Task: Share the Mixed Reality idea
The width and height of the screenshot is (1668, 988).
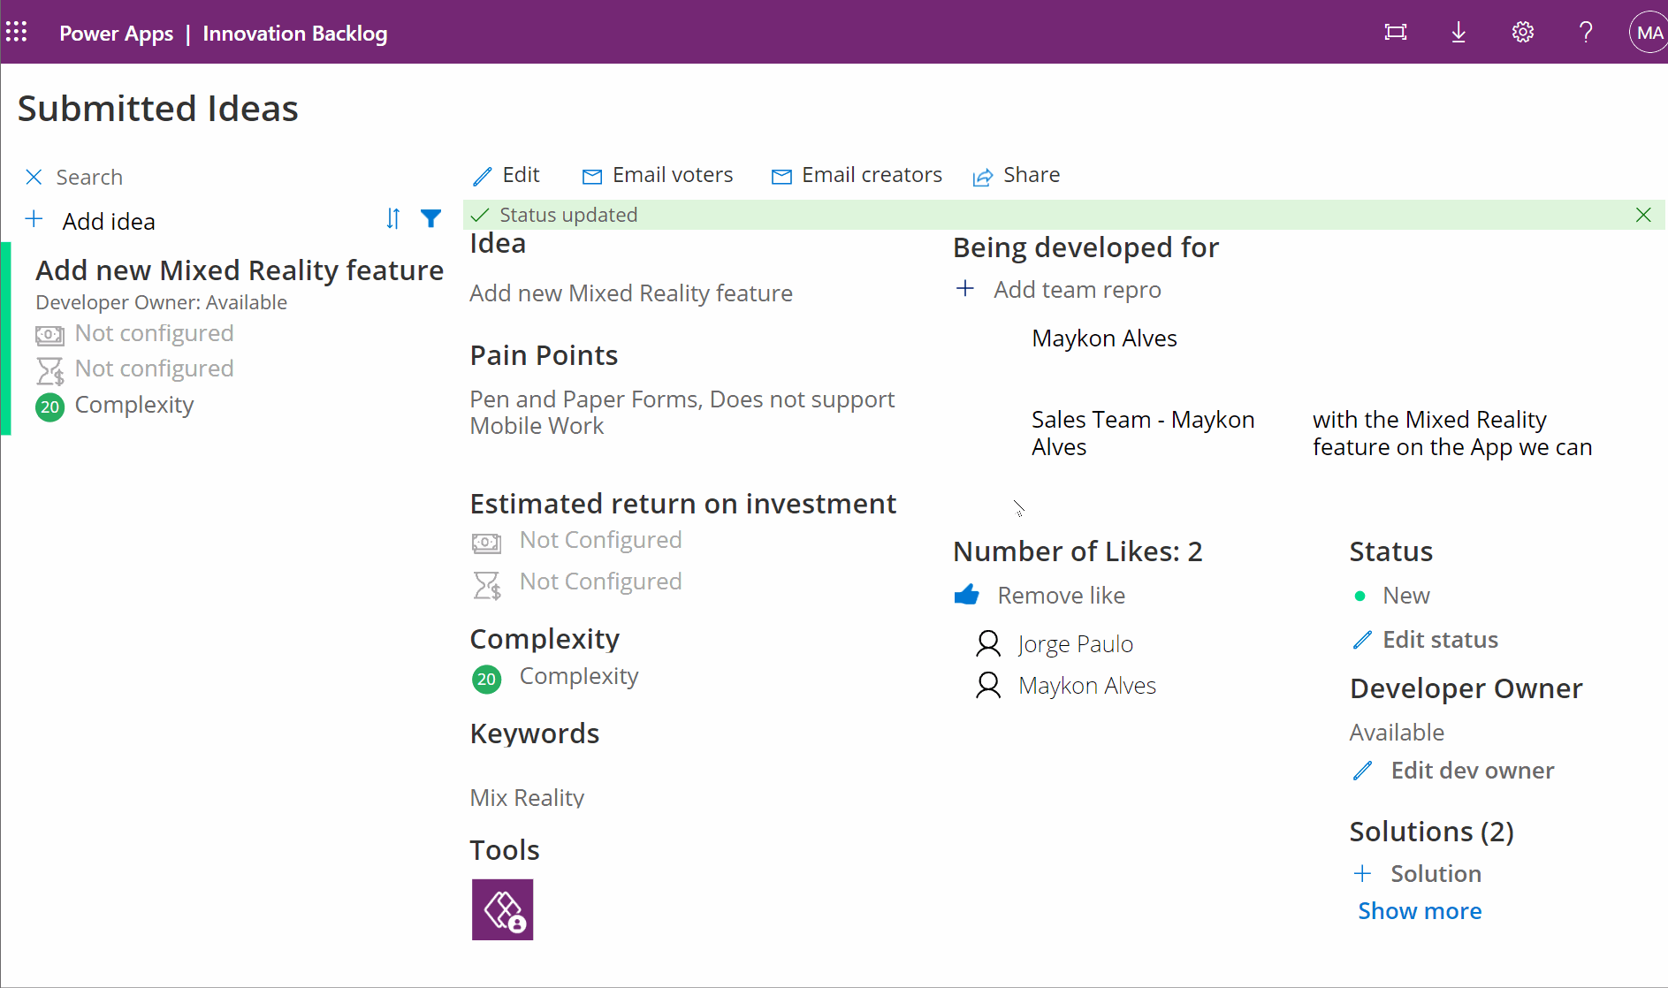Action: pyautogui.click(x=1017, y=174)
